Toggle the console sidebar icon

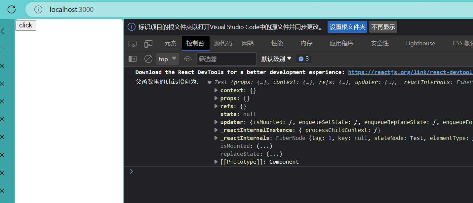(133, 59)
